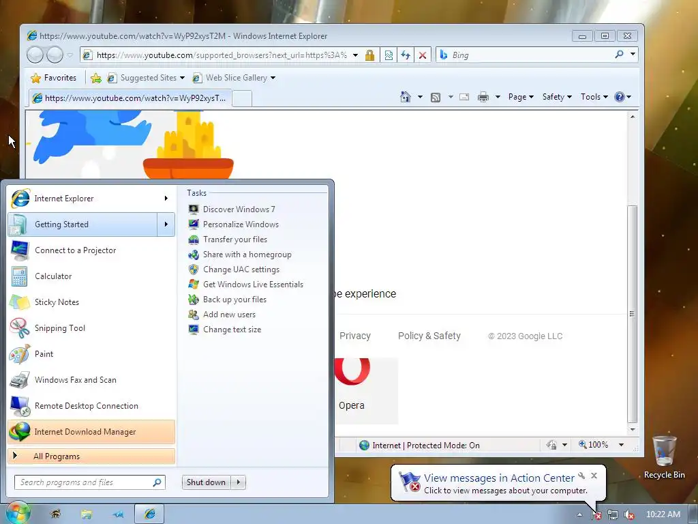Launch Connect to a Projector

tap(91, 250)
